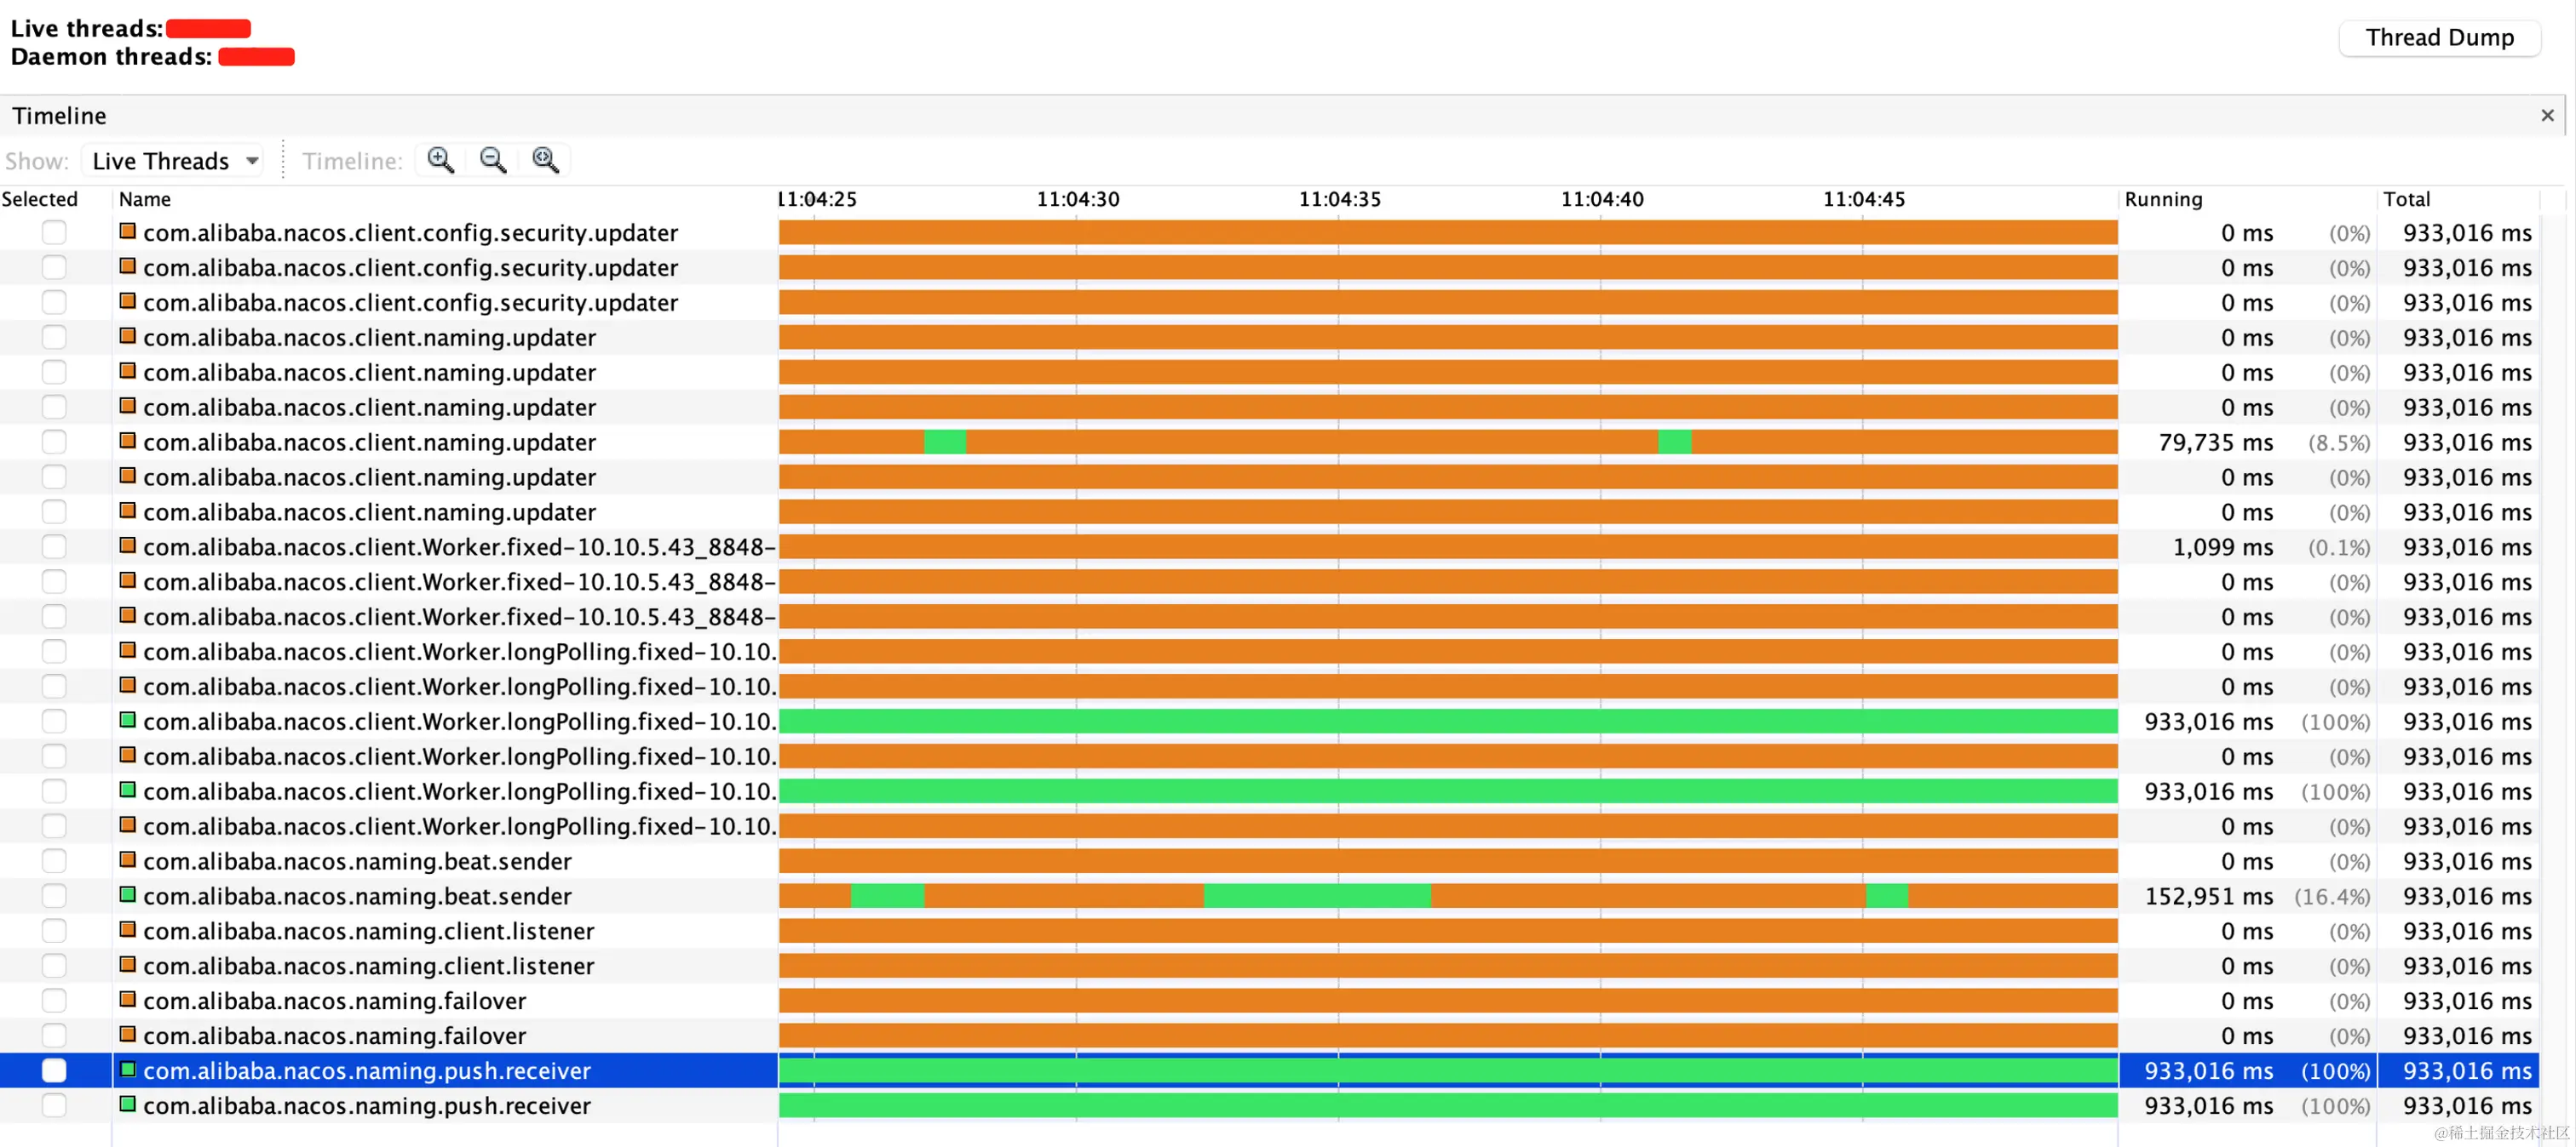Image resolution: width=2576 pixels, height=1147 pixels.
Task: Click the 11:04:35 timeline marker
Action: pos(1339,199)
